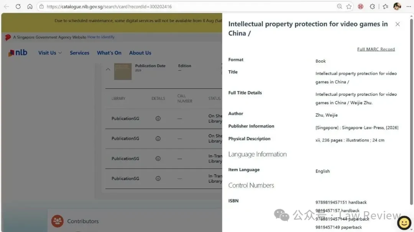Open the smiley feedback button
Screen dimensions: 414x232
(x=404, y=223)
